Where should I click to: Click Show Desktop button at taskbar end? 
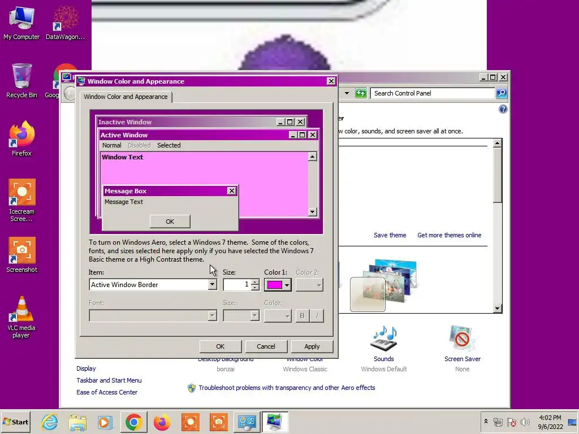572,422
